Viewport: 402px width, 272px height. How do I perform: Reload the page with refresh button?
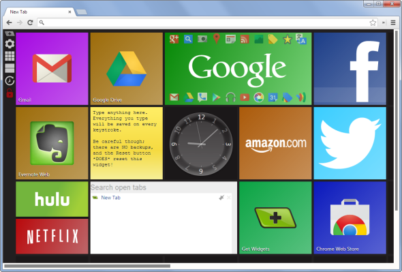tap(30, 22)
